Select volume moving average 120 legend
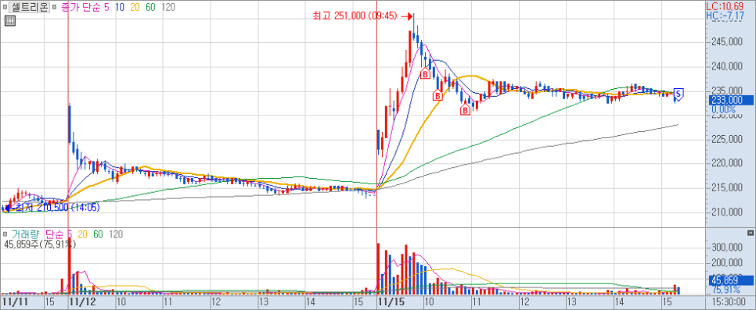This screenshot has width=756, height=310. 116,234
